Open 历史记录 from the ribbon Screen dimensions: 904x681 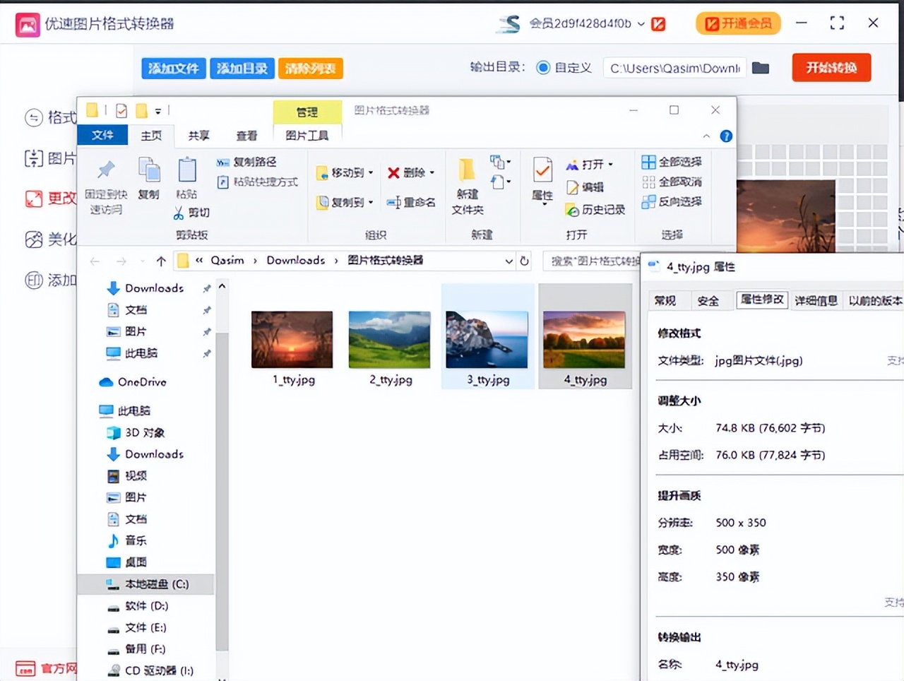595,210
